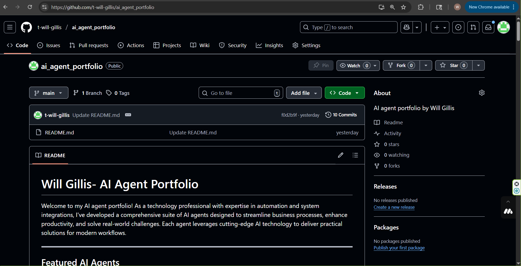521x266 pixels.
Task: Expand the Add file dropdown
Action: [x=304, y=93]
